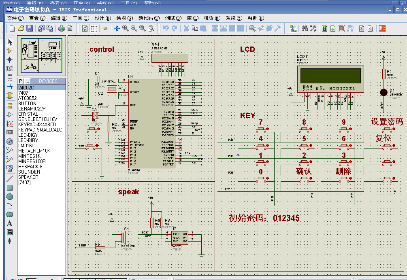Open the 文件(F) menu
The image size is (407, 280).
[x=15, y=18]
